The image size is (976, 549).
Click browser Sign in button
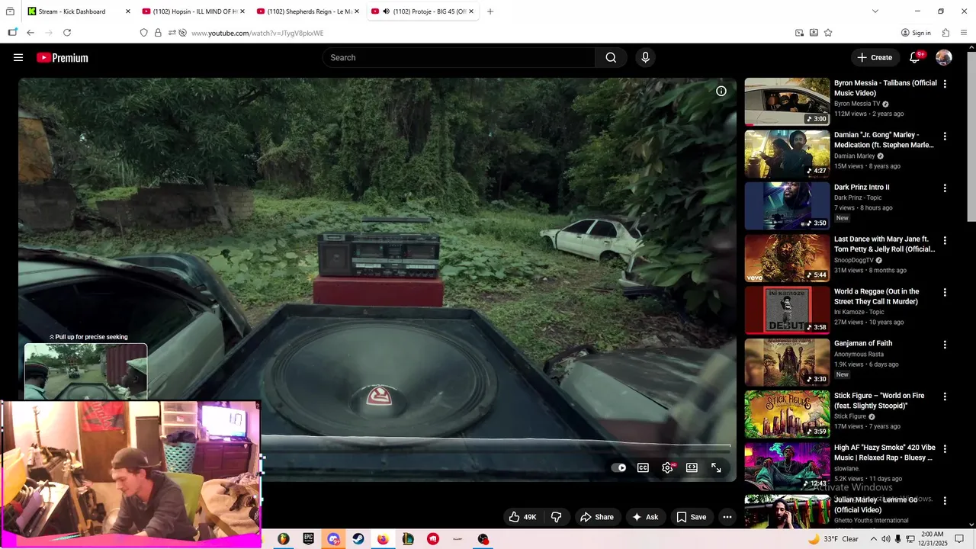point(916,33)
